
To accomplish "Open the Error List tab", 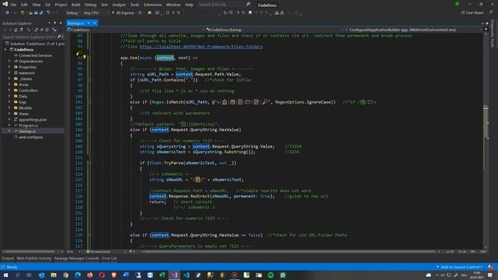I will click(x=109, y=258).
